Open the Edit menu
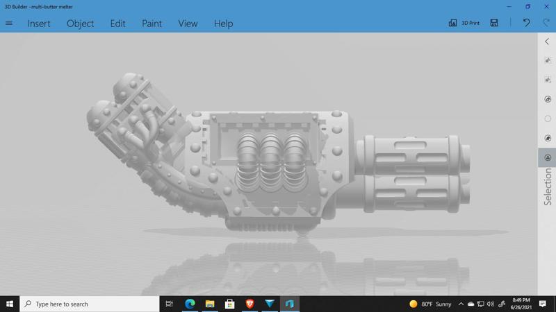556x312 pixels. click(117, 24)
